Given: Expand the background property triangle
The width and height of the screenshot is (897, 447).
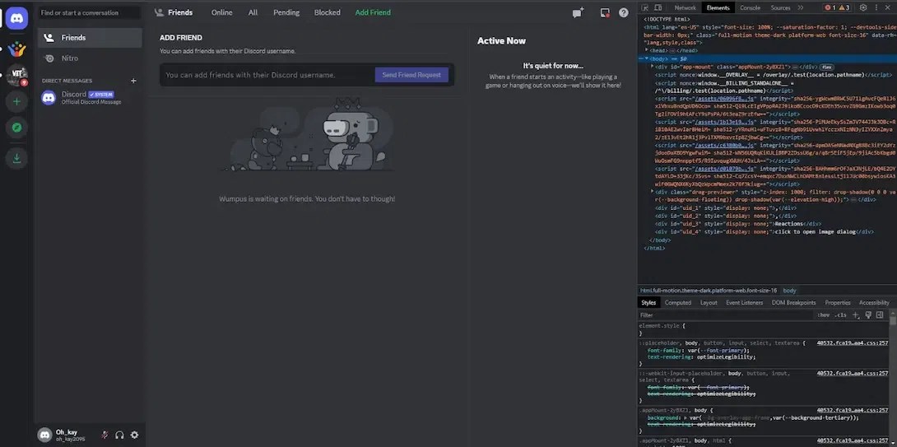Looking at the screenshot, I should 685,418.
